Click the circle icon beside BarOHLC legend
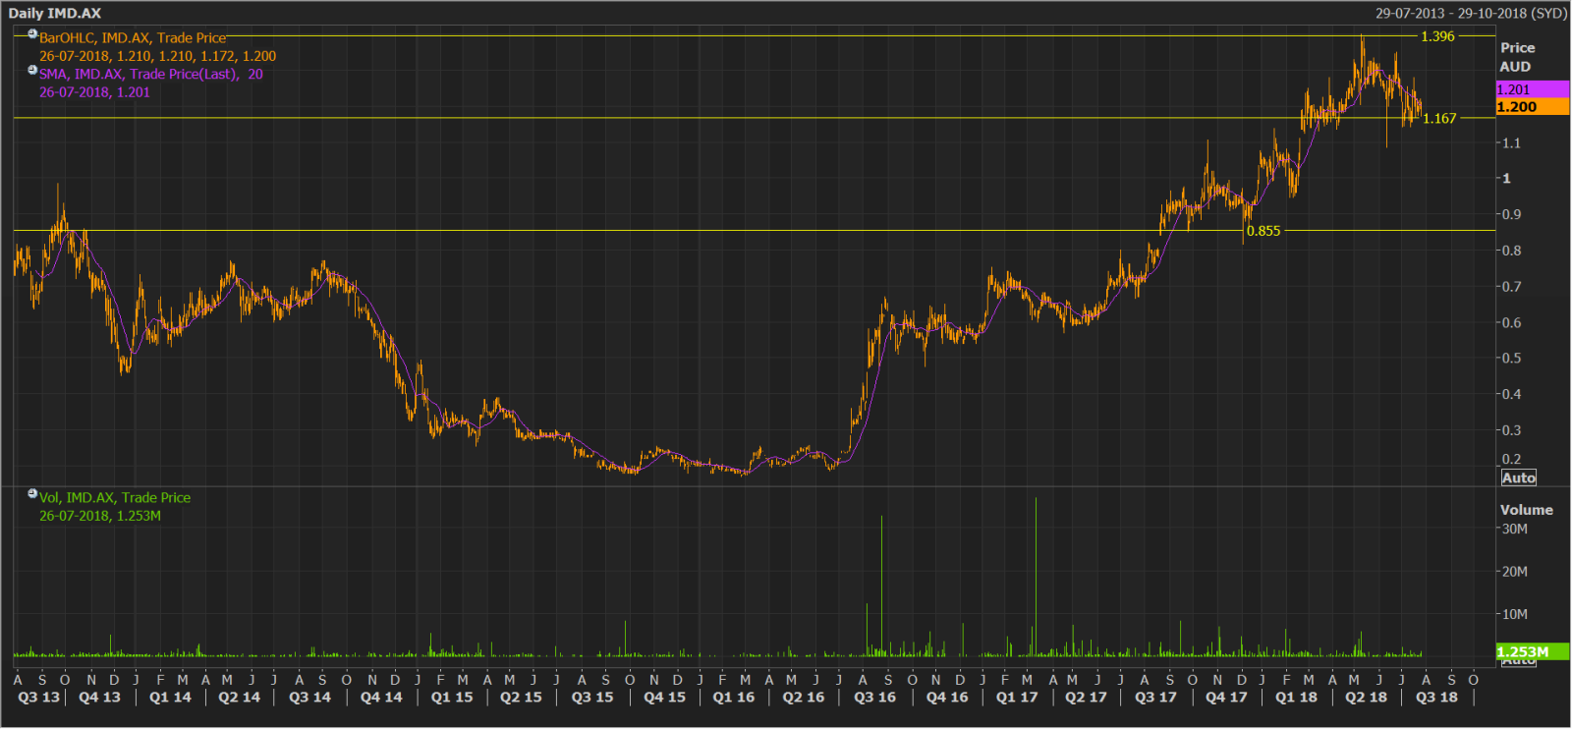 tap(32, 34)
